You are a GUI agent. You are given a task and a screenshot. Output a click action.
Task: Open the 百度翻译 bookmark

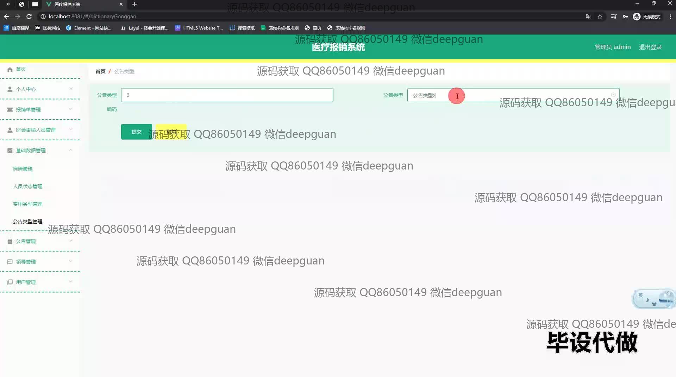(17, 28)
